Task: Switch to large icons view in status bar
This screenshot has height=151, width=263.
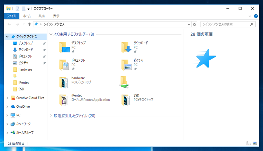Action: tap(255, 143)
